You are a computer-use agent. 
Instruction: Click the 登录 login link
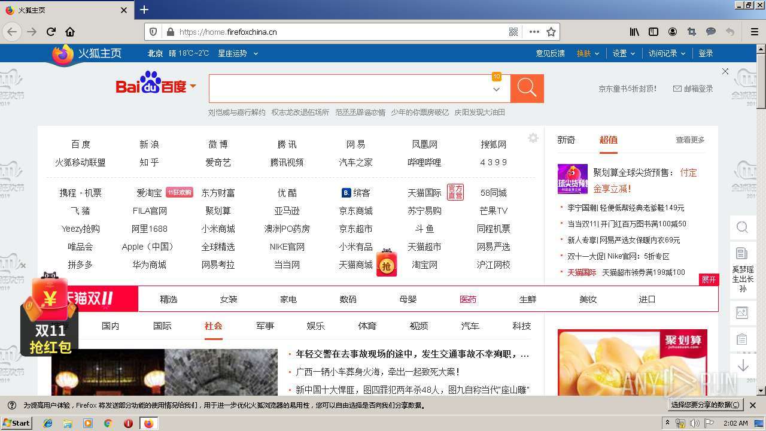(706, 53)
